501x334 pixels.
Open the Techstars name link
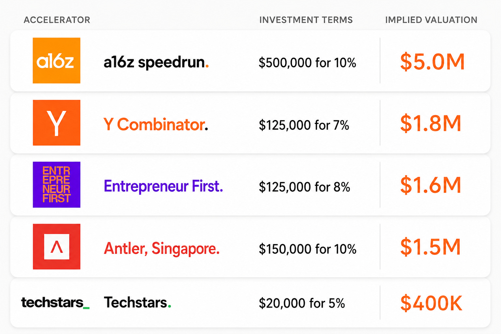point(137,303)
